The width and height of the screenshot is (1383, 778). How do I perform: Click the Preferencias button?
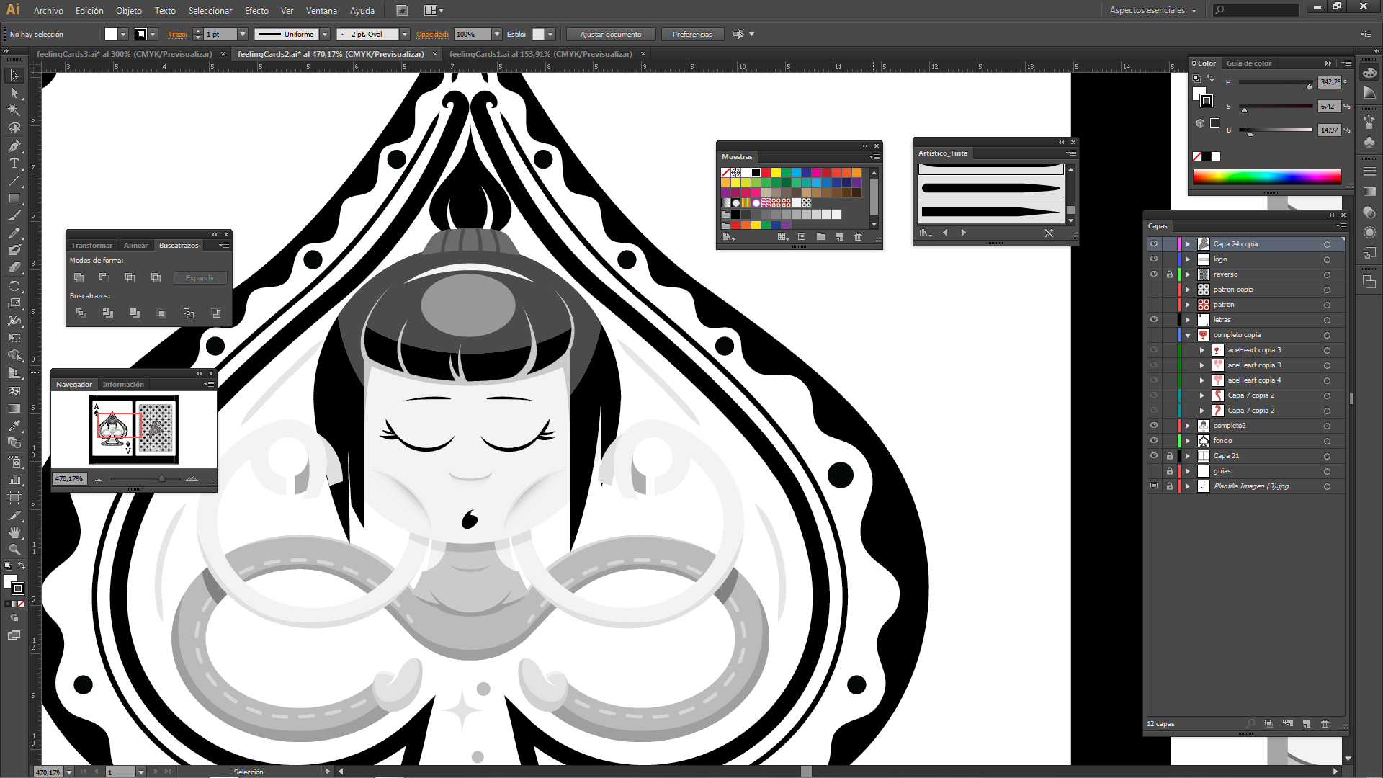point(691,35)
